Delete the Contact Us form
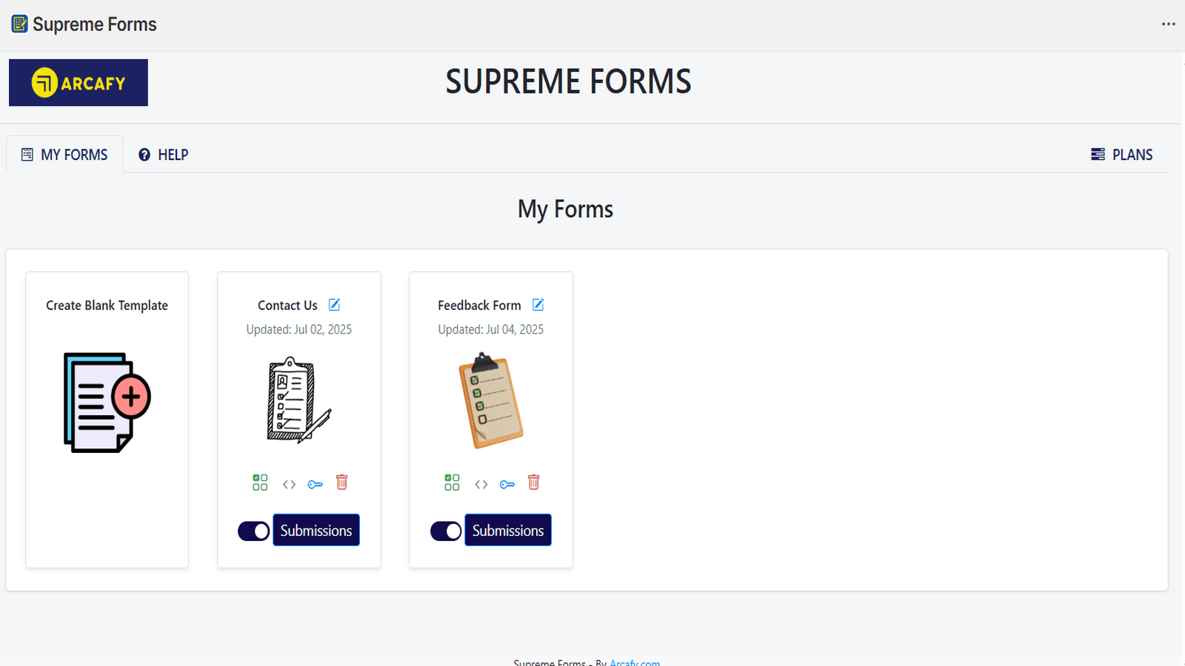 pyautogui.click(x=342, y=482)
